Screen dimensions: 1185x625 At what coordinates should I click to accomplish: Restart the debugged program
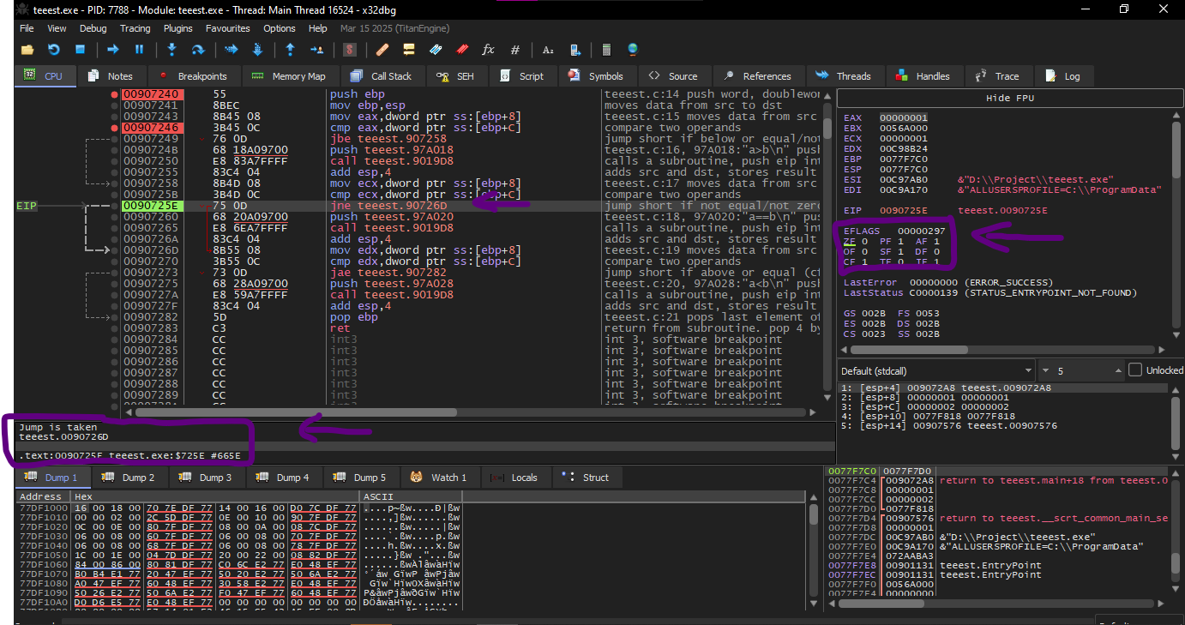(x=54, y=50)
